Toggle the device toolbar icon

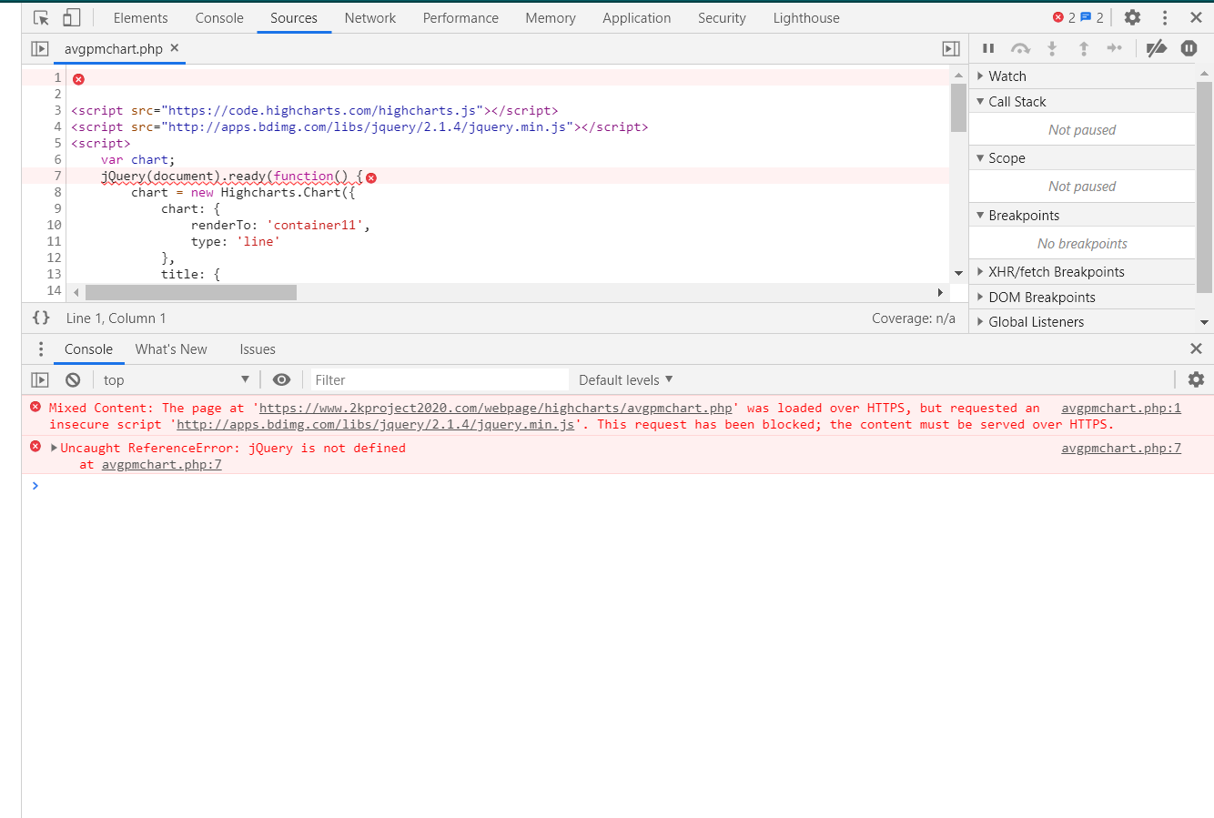tap(71, 17)
